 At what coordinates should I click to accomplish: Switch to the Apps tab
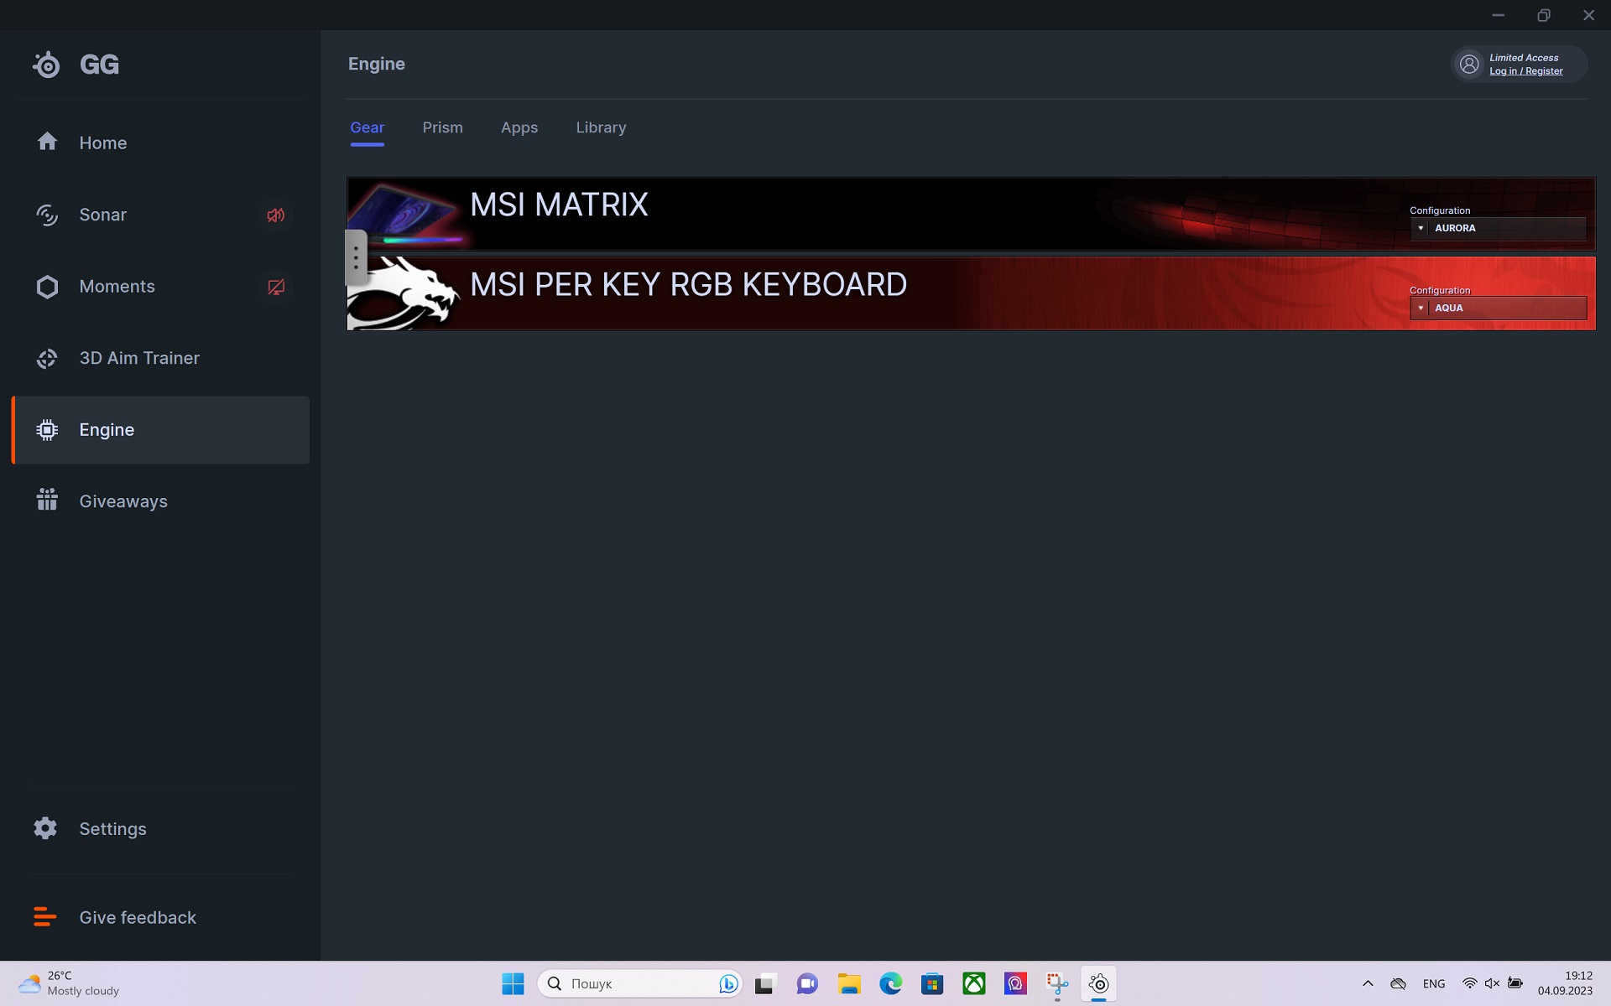tap(519, 127)
